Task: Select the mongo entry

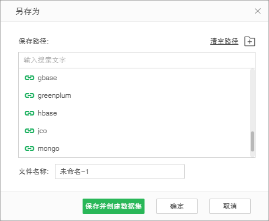Action: 134,149
